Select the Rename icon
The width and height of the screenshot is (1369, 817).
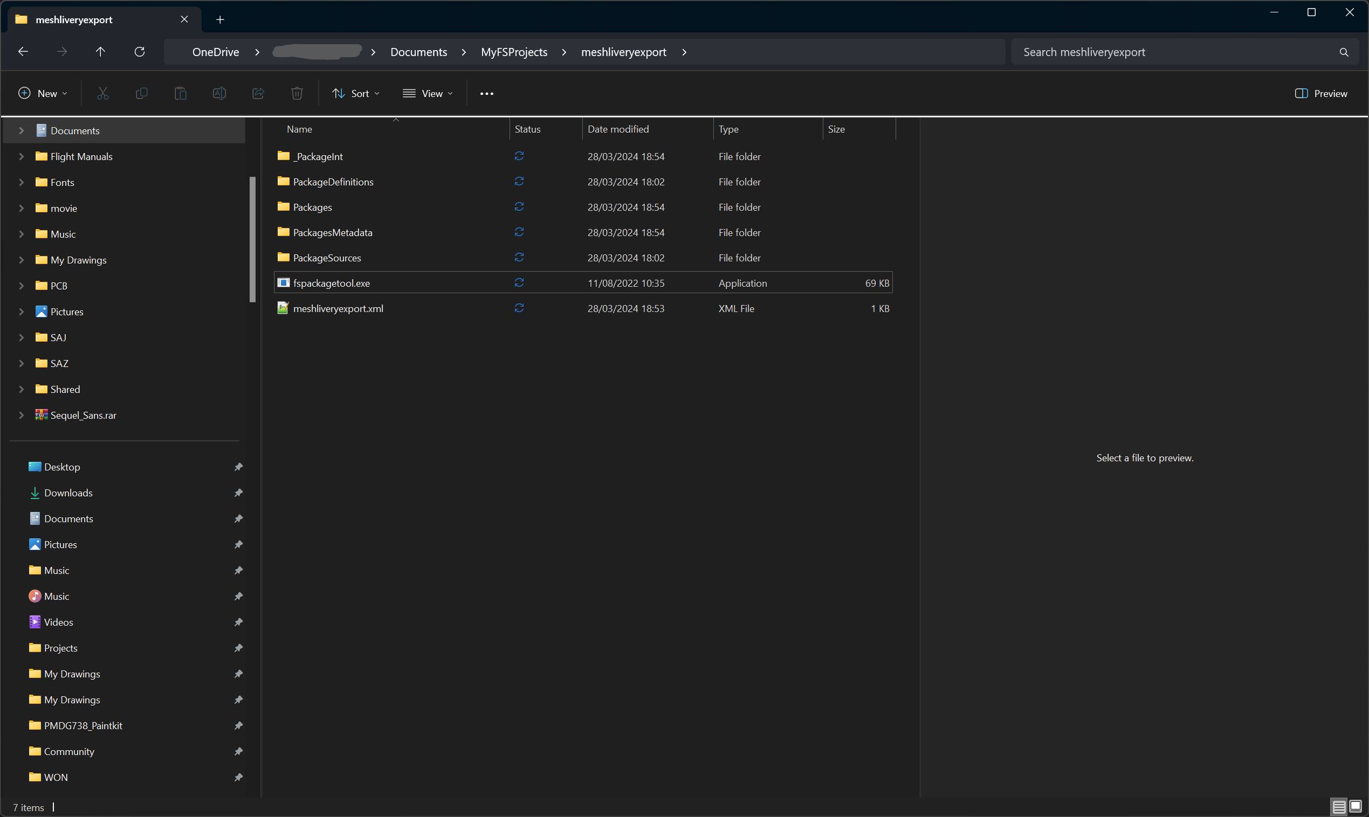(218, 93)
